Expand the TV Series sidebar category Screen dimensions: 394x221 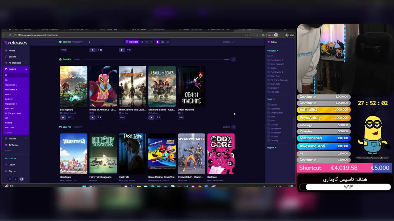(26, 145)
